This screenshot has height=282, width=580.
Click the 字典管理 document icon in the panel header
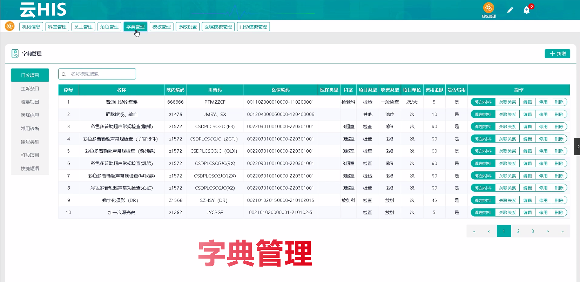click(x=15, y=53)
